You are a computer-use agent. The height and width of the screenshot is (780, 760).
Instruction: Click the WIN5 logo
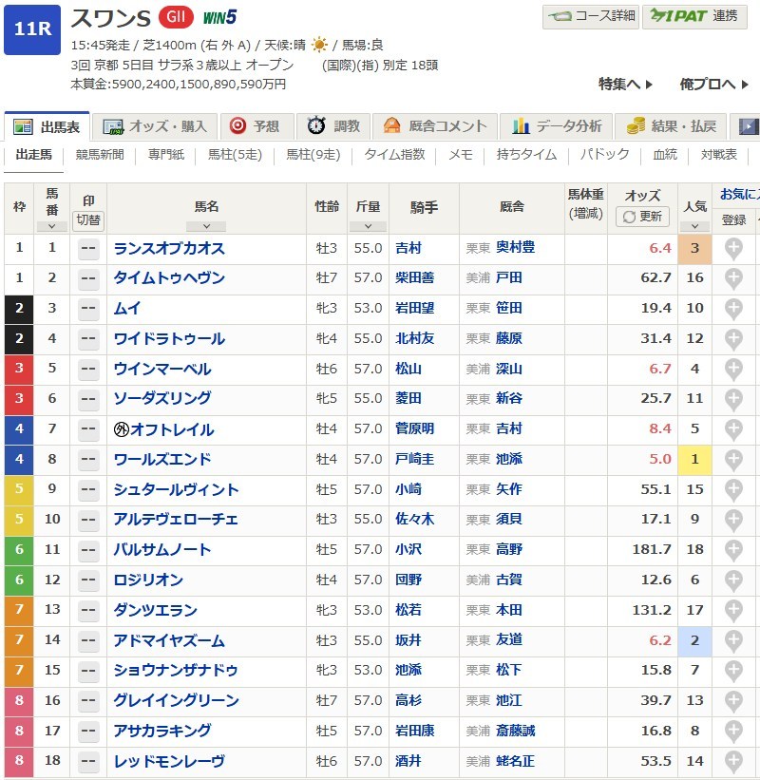click(x=219, y=16)
